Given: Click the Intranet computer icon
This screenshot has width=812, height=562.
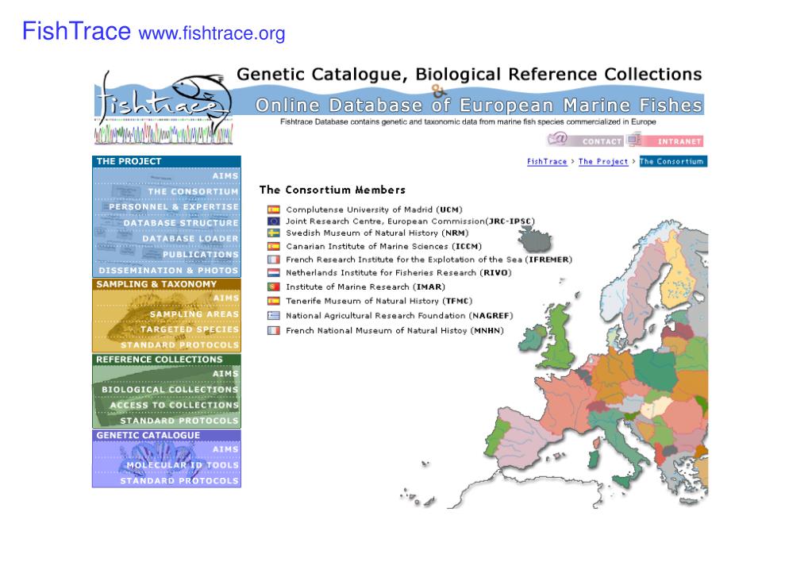Looking at the screenshot, I should click(634, 140).
